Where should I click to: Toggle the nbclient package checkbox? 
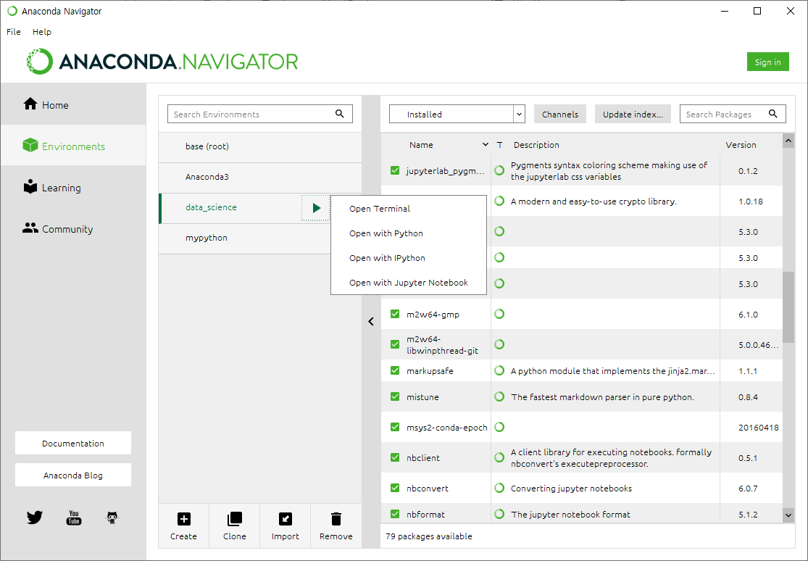395,457
